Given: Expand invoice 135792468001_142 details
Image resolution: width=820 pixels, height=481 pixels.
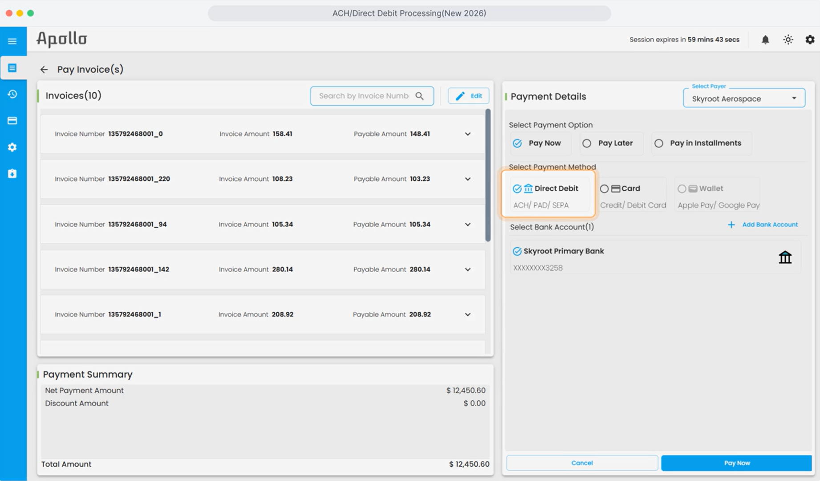Looking at the screenshot, I should pos(468,269).
